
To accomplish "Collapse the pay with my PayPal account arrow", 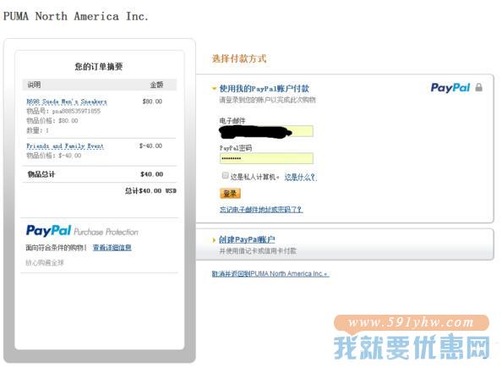I will coord(214,89).
